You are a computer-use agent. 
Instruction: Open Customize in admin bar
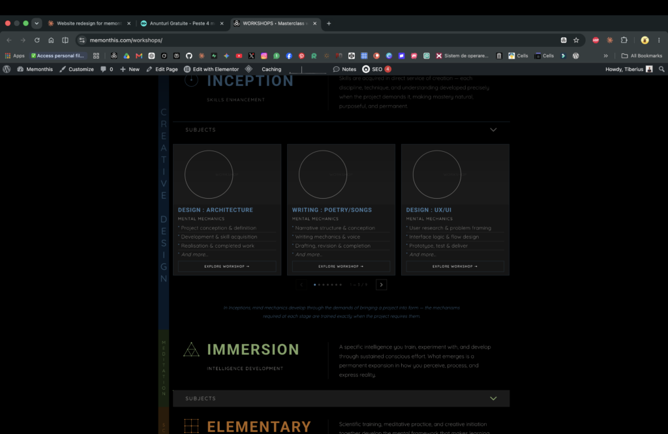tap(76, 69)
